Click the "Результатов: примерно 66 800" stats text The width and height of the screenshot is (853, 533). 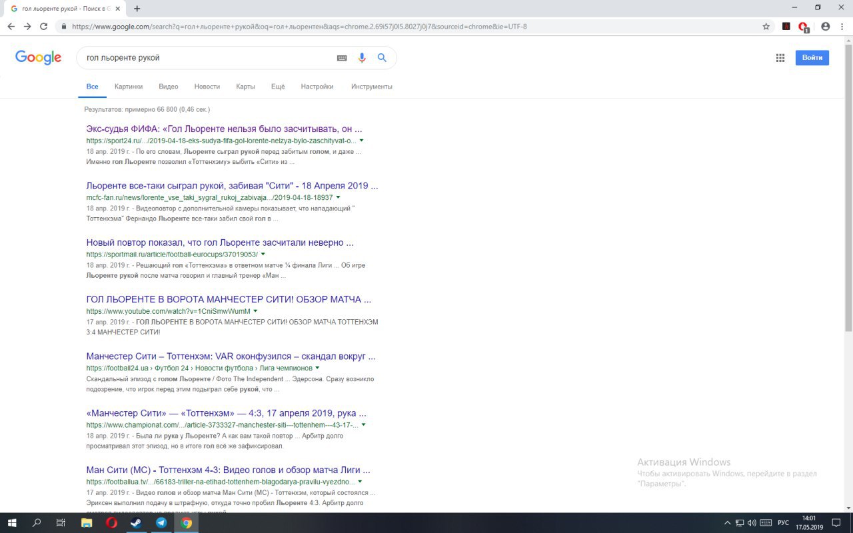(147, 109)
